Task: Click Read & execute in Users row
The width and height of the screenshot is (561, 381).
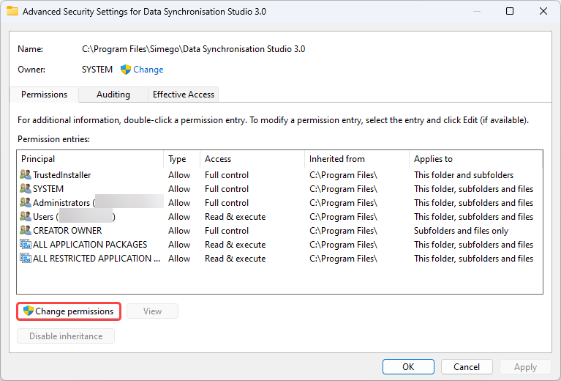Action: [x=235, y=216]
